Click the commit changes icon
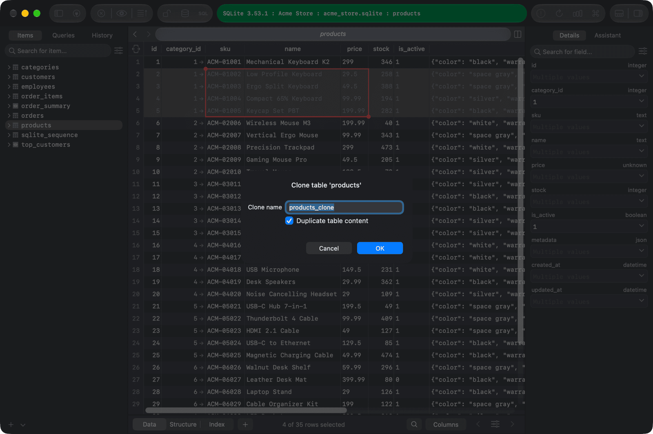Viewport: 653px width, 434px height. point(142,13)
